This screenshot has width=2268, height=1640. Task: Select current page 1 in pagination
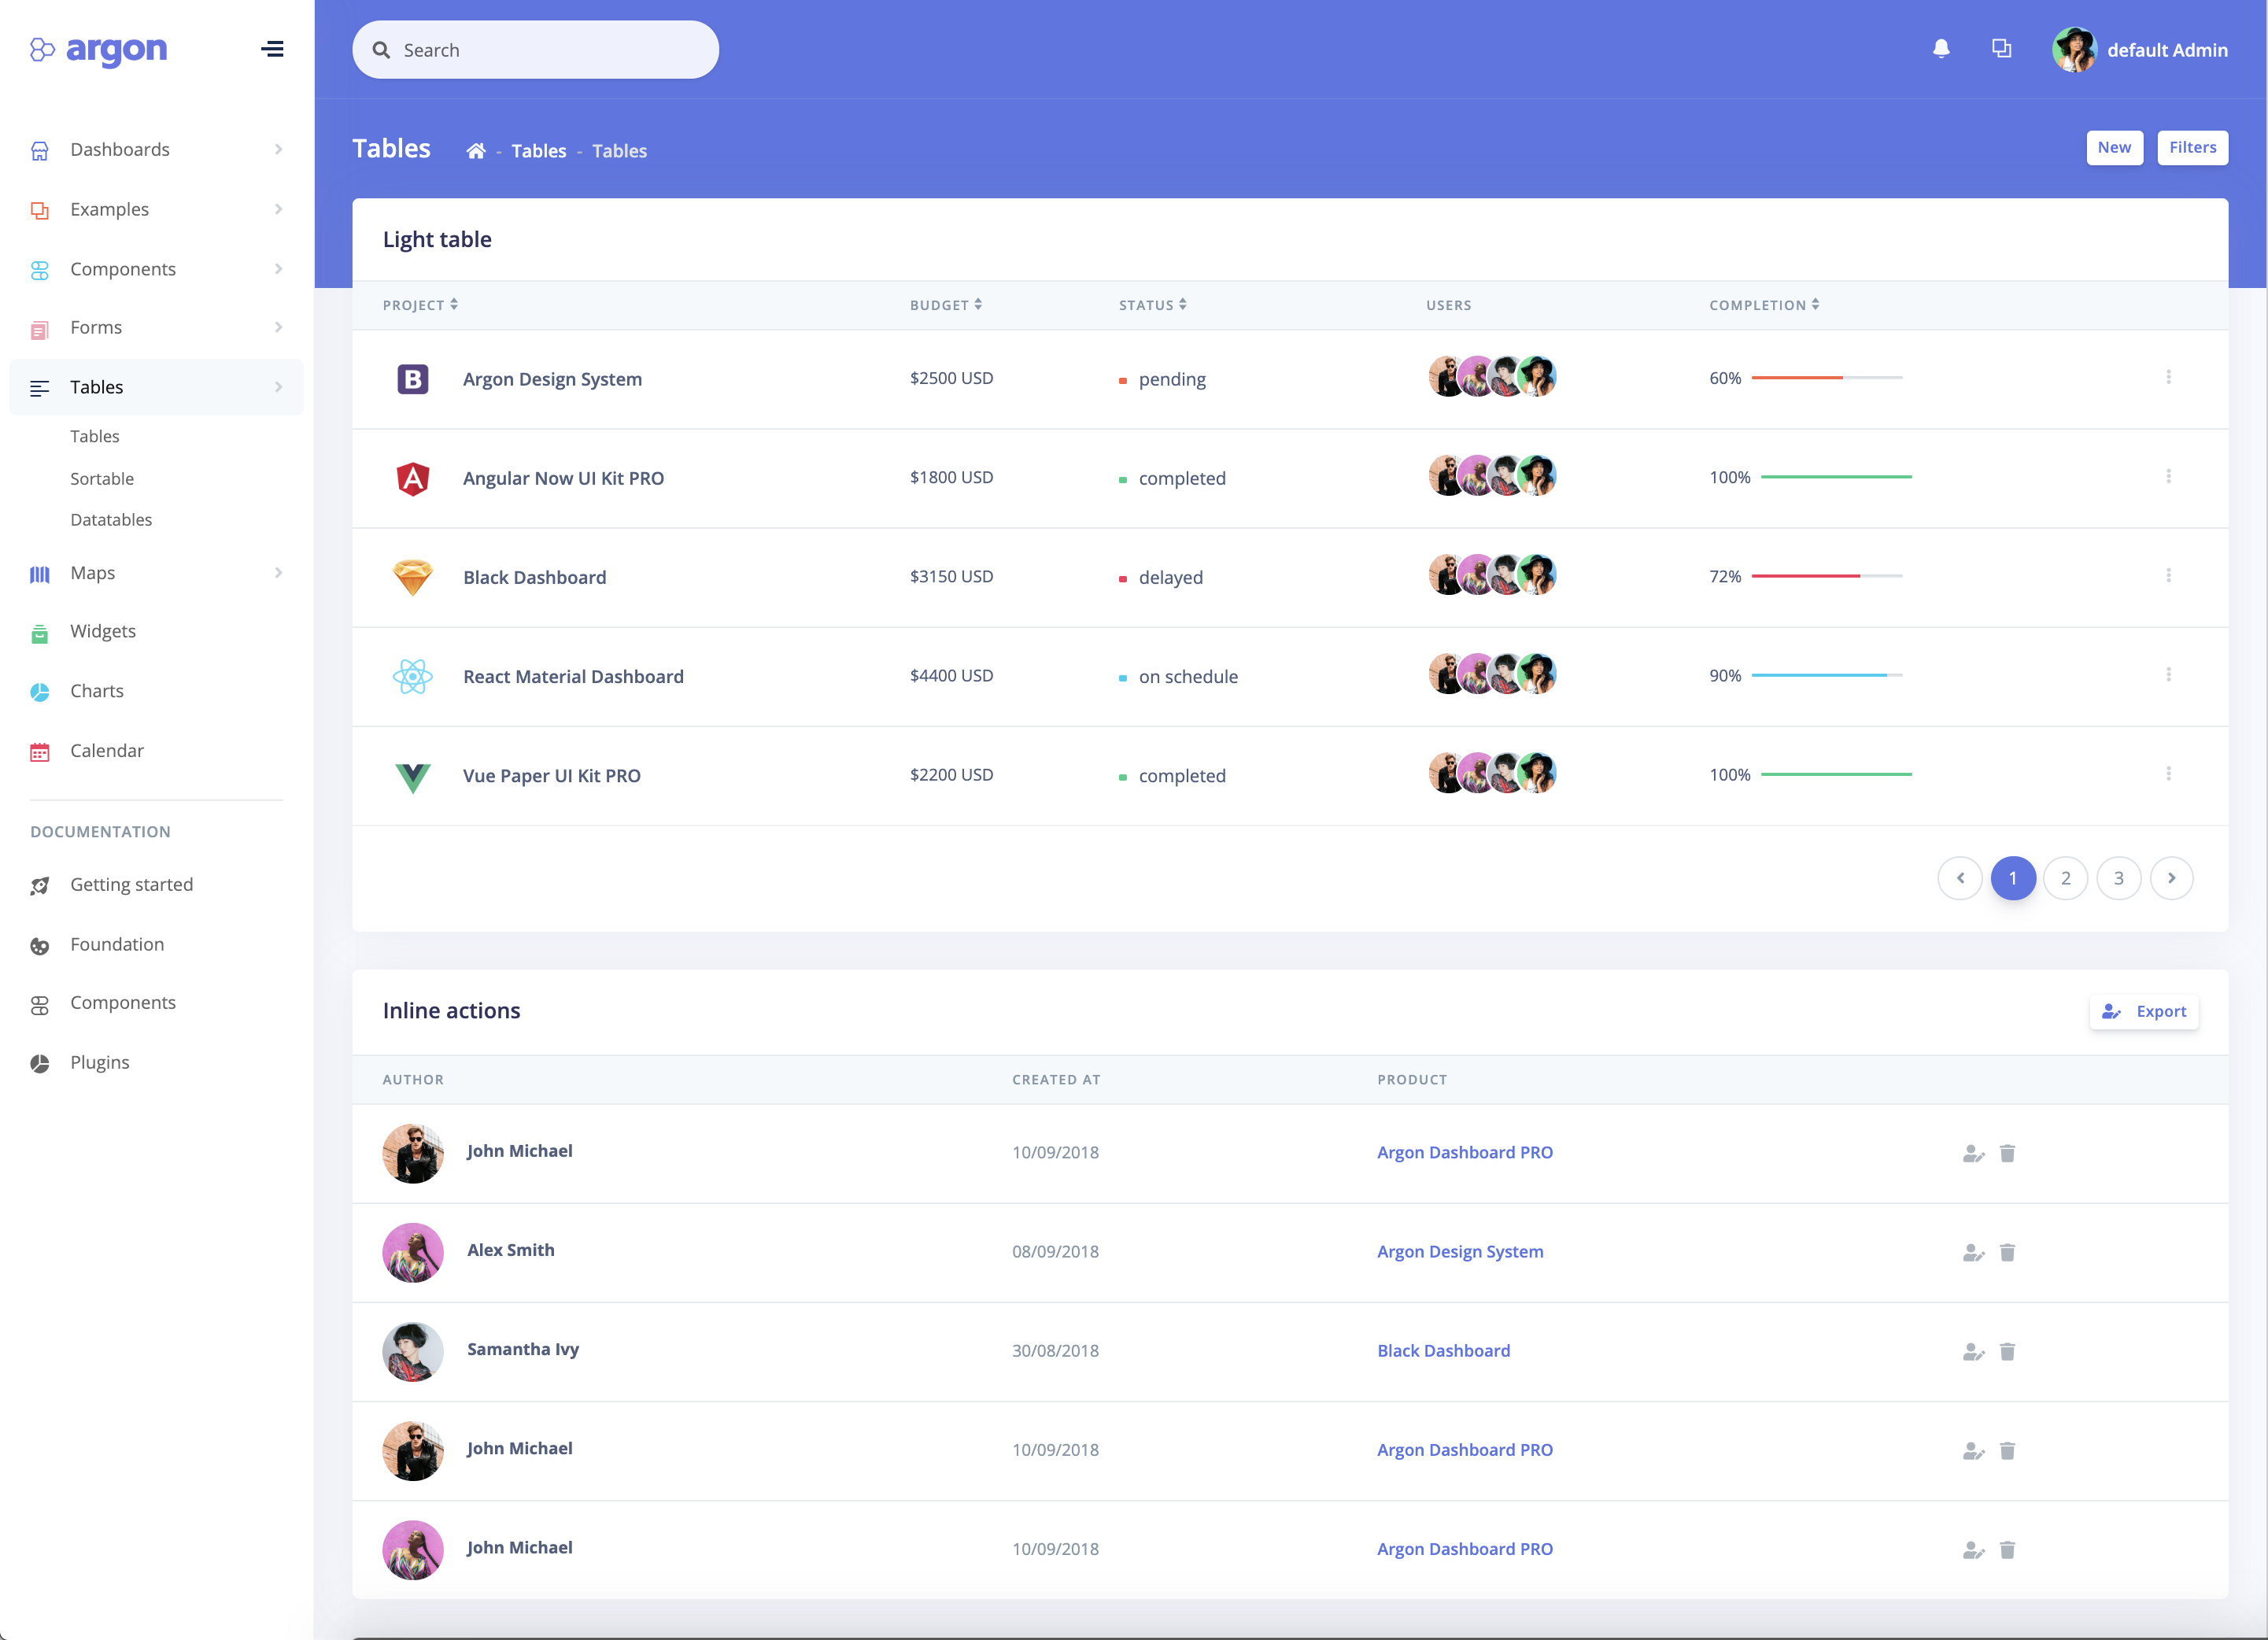[x=2012, y=879]
